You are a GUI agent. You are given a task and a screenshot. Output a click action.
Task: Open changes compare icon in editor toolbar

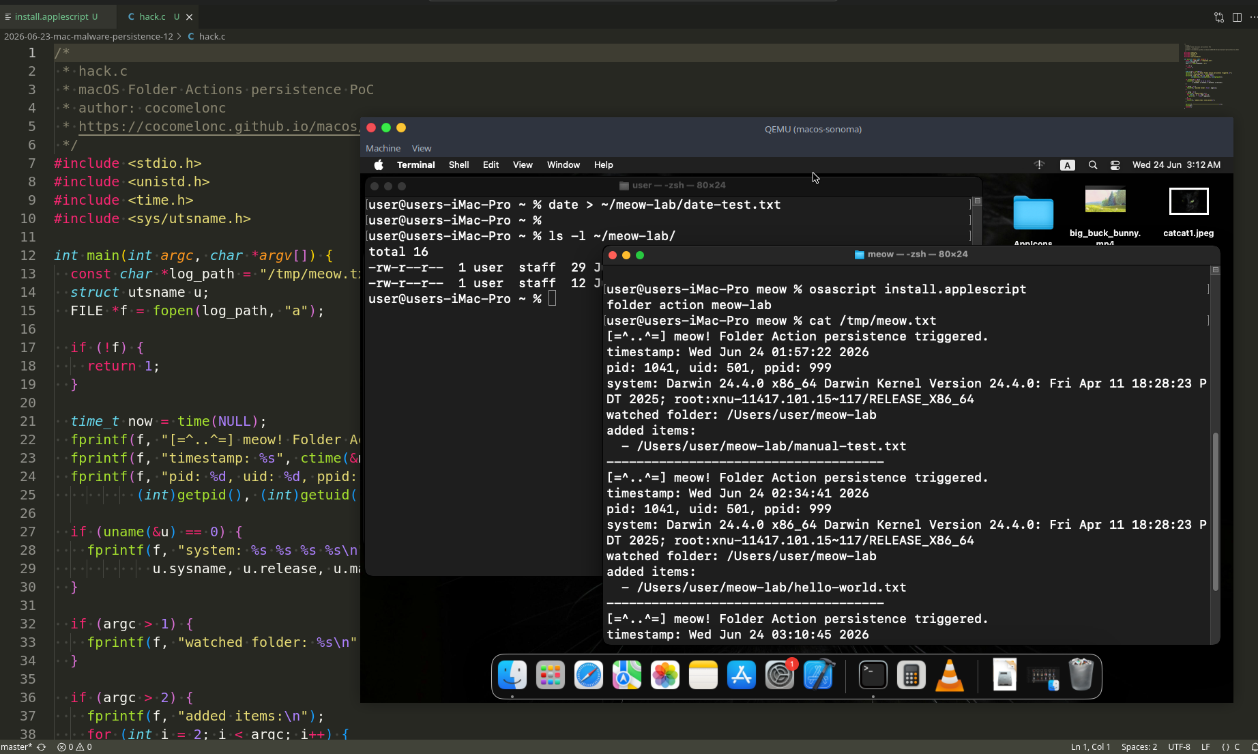point(1219,17)
